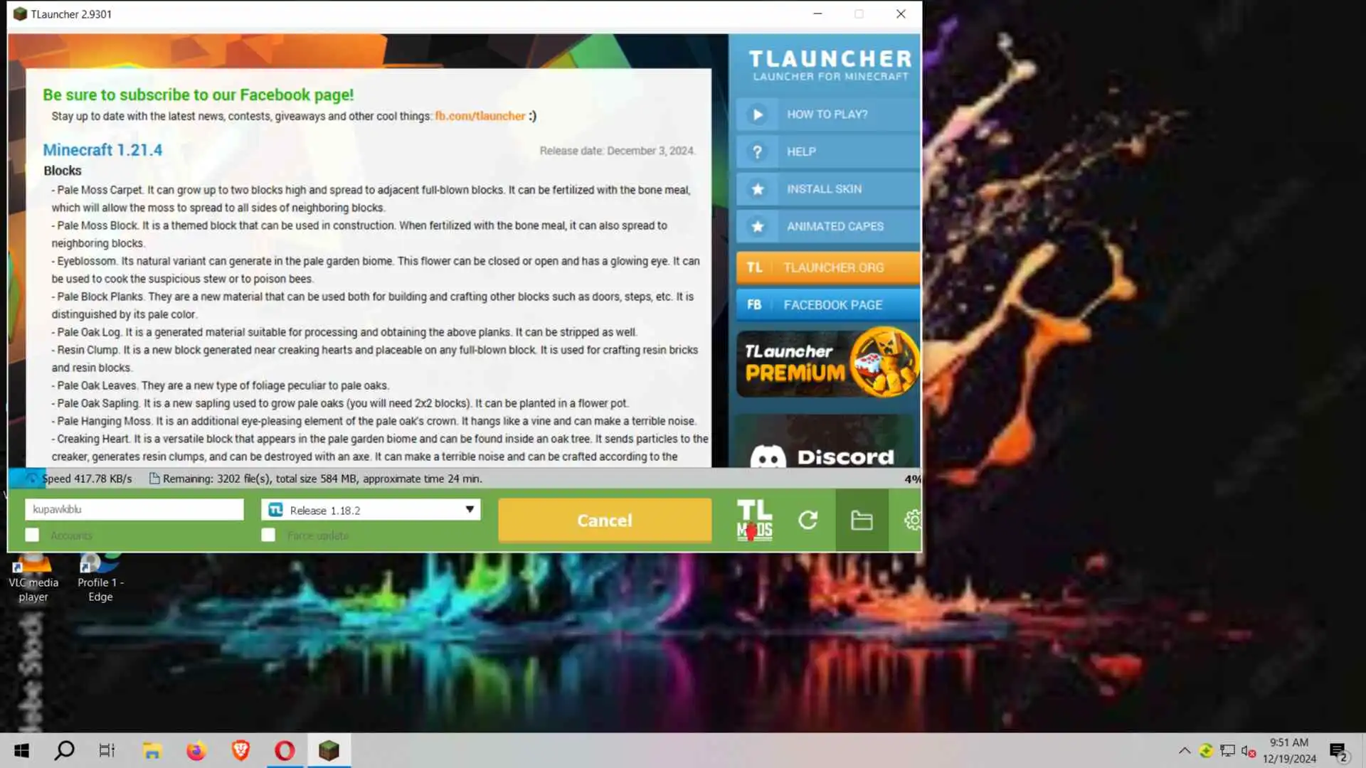
Task: Click the How To Play button
Action: (827, 114)
